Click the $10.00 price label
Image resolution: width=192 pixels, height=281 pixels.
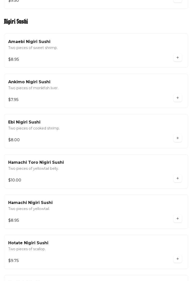tap(15, 180)
